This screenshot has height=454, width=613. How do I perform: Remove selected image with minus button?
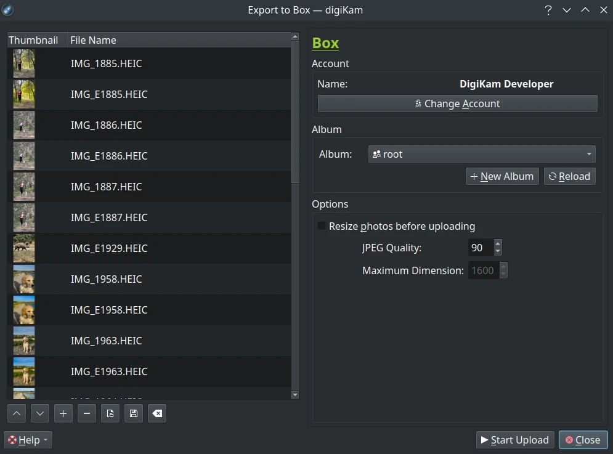tap(87, 414)
